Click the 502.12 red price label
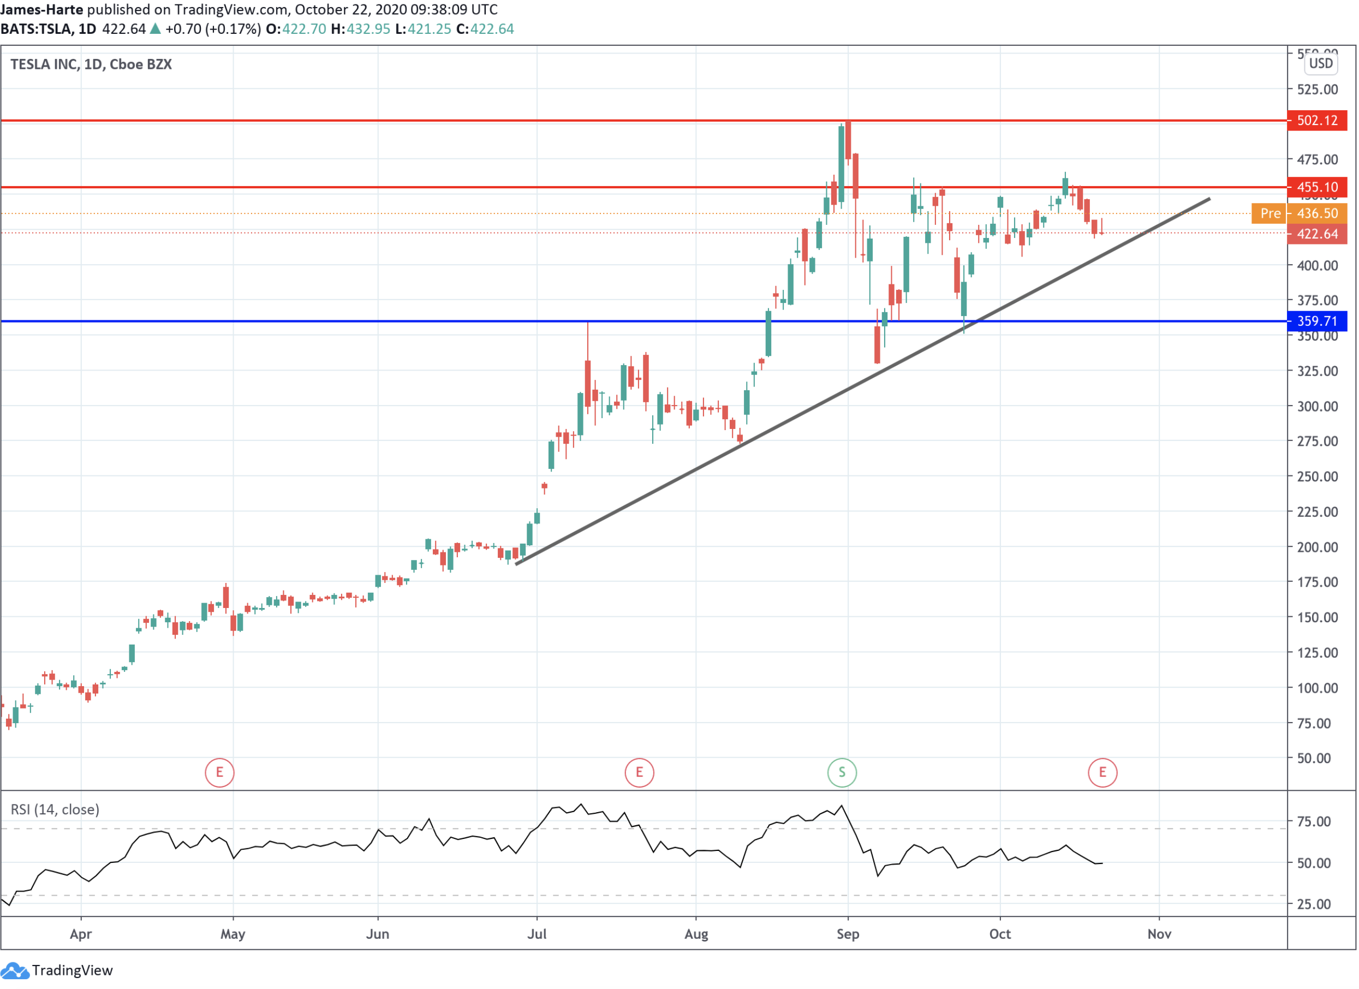 (1317, 121)
